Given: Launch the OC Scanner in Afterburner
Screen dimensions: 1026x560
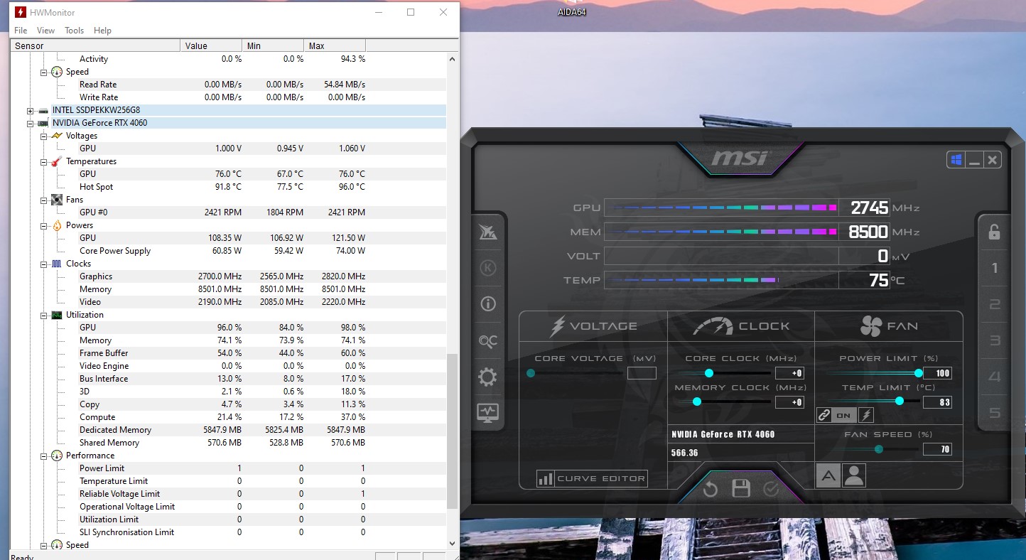Looking at the screenshot, I should [x=488, y=341].
